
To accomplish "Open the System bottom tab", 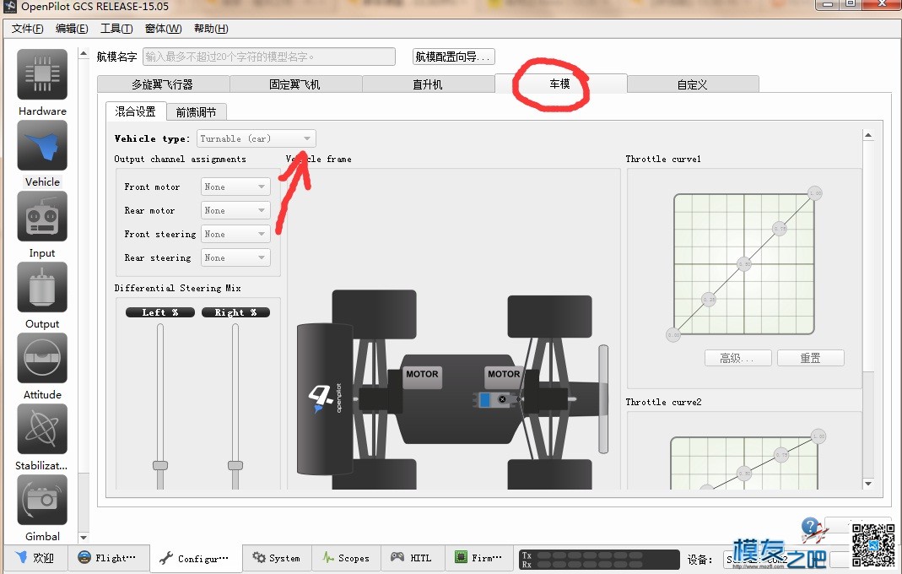I will pos(277,558).
